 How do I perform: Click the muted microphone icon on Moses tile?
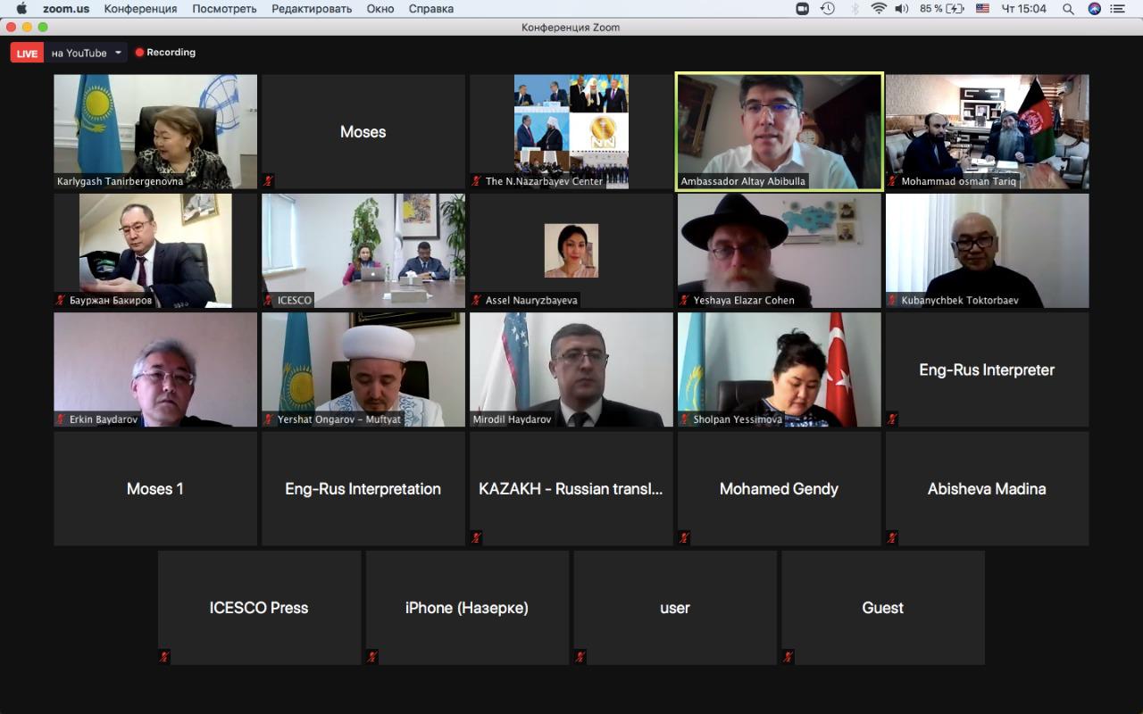coord(268,181)
